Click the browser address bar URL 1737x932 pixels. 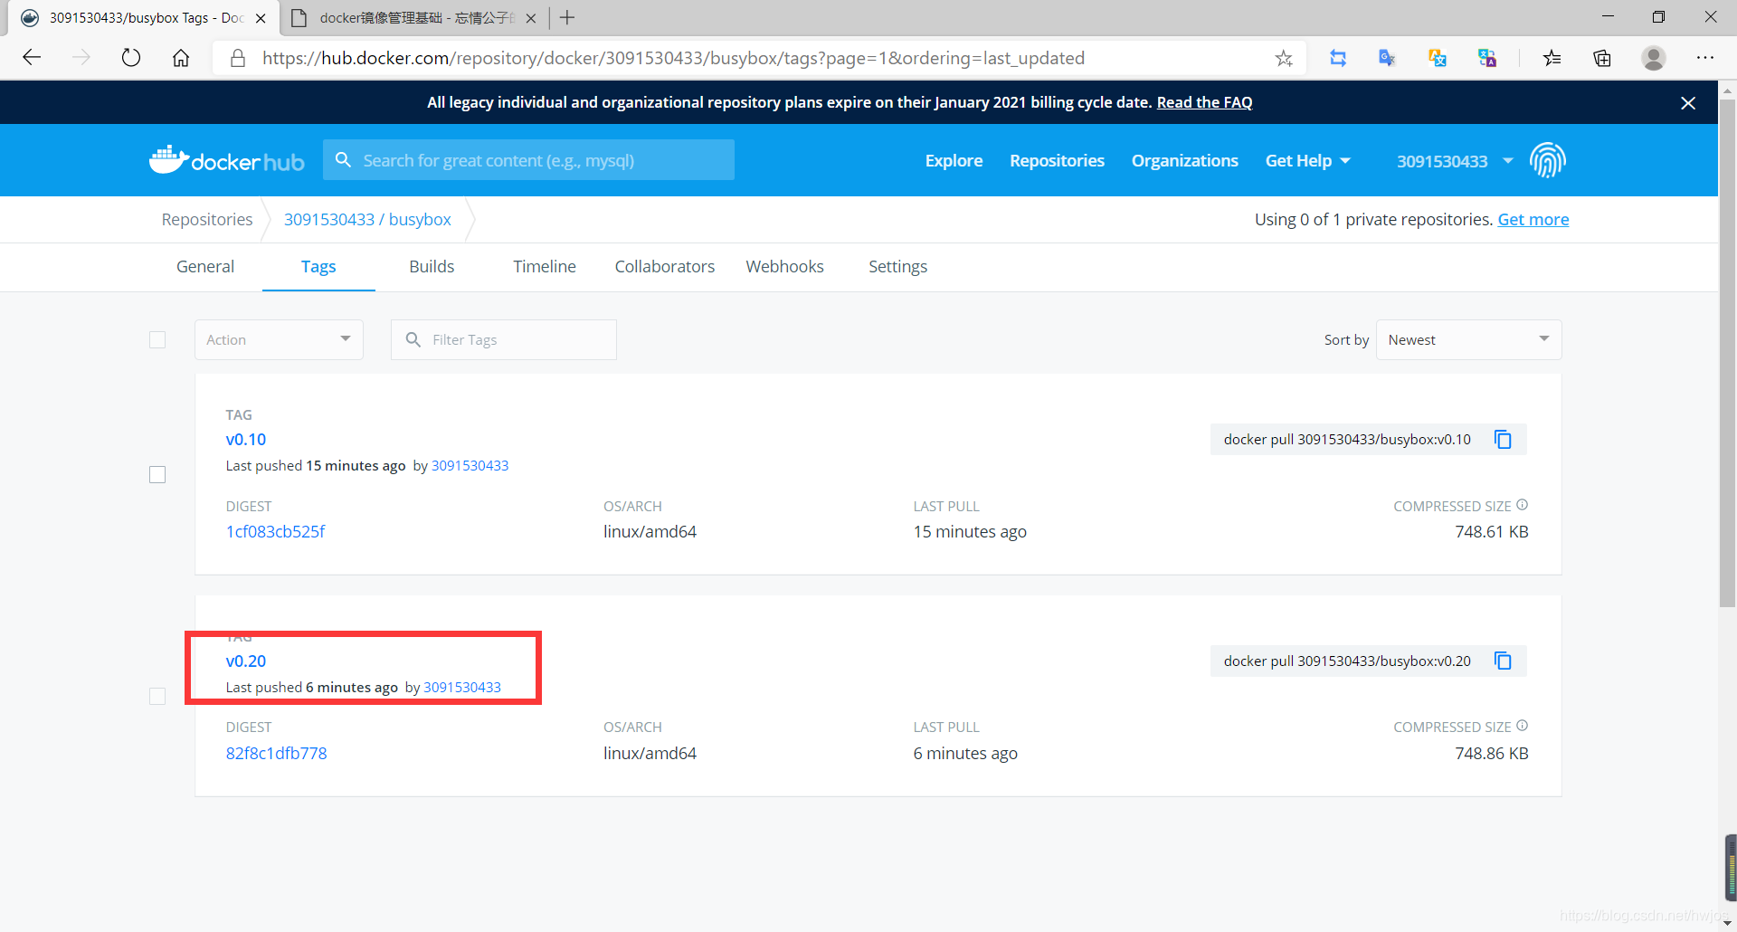pyautogui.click(x=673, y=58)
